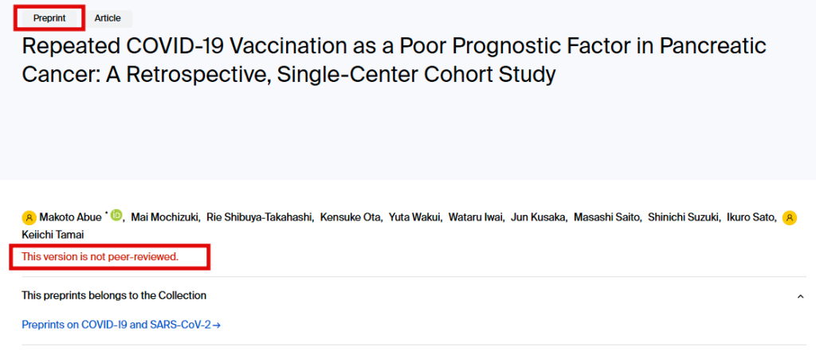816x351 pixels.
Task: Click author name Jun Kusaka
Action: point(538,217)
